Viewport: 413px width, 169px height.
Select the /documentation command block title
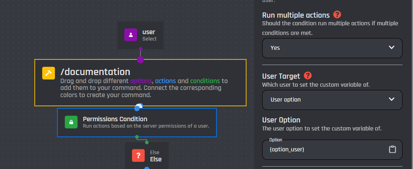tap(95, 72)
